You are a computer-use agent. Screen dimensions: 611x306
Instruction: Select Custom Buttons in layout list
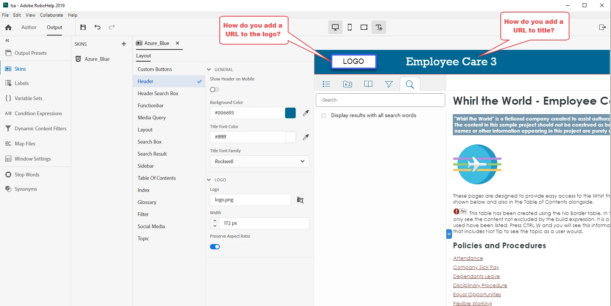click(x=155, y=69)
